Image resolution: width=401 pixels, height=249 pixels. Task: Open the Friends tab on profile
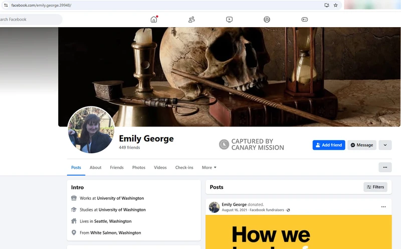(x=117, y=168)
